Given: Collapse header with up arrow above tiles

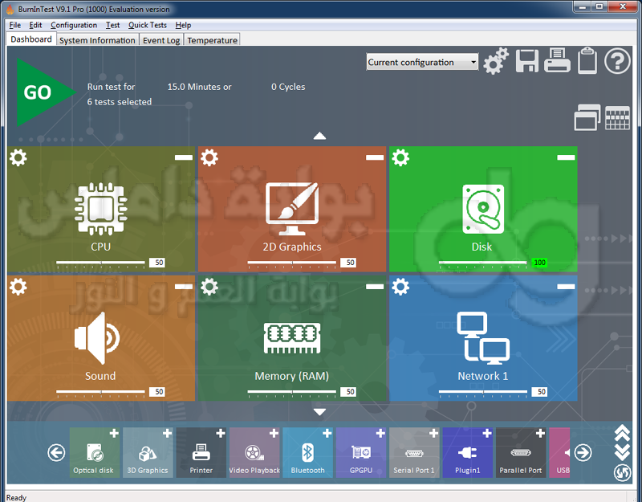Looking at the screenshot, I should coord(319,136).
